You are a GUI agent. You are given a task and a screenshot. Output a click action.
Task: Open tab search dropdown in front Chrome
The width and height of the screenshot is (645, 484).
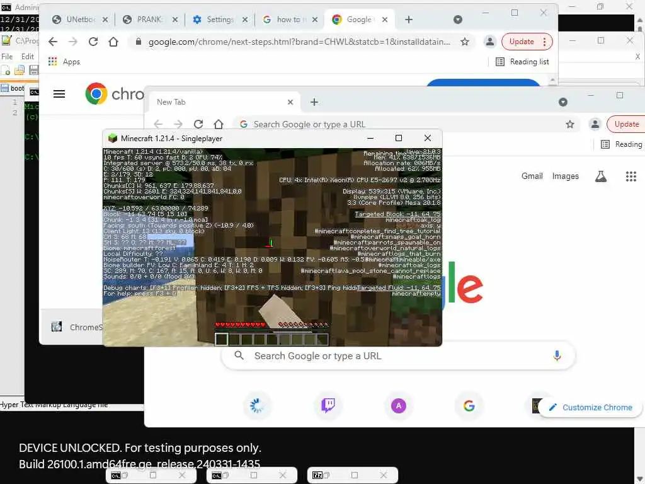(x=563, y=102)
